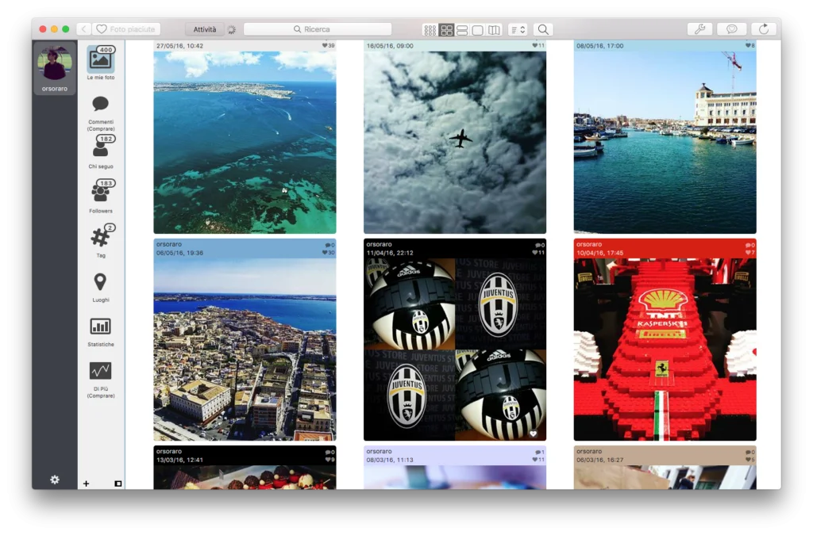Open settings gear in dark sidebar

(55, 480)
